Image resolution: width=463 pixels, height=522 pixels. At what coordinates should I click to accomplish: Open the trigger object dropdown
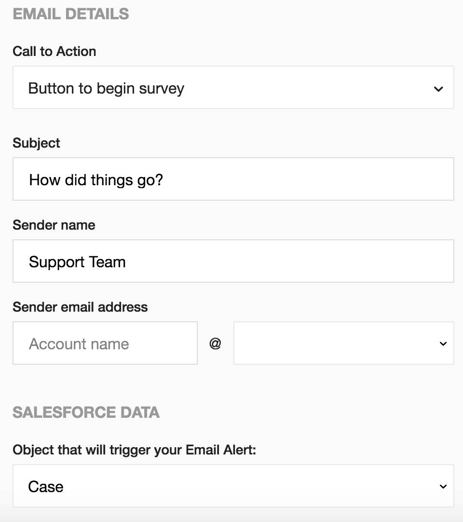pos(233,486)
